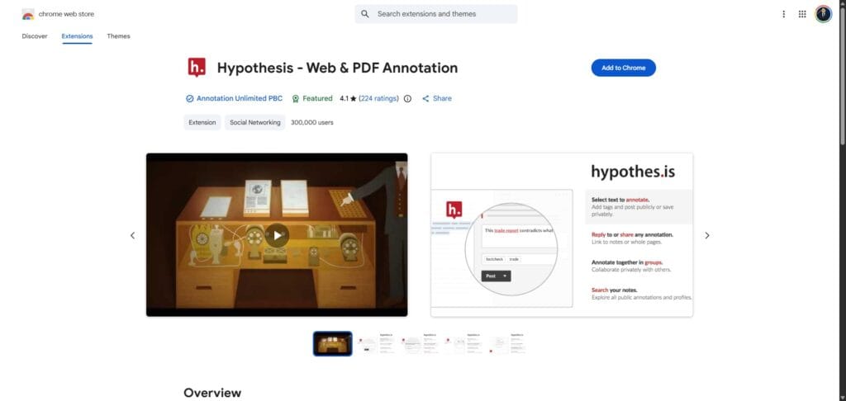The width and height of the screenshot is (846, 401).
Task: Play the Hypothesis intro video
Action: 278,235
